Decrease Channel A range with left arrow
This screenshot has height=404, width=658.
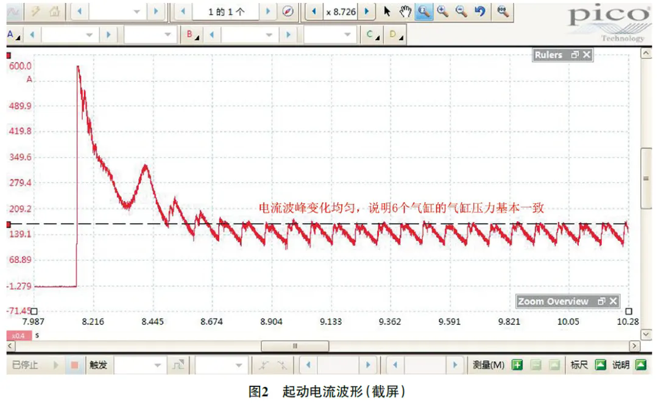32,35
